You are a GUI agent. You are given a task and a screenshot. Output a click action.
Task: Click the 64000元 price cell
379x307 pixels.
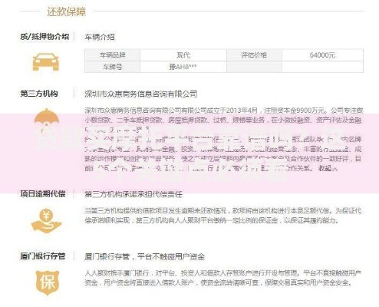(322, 55)
